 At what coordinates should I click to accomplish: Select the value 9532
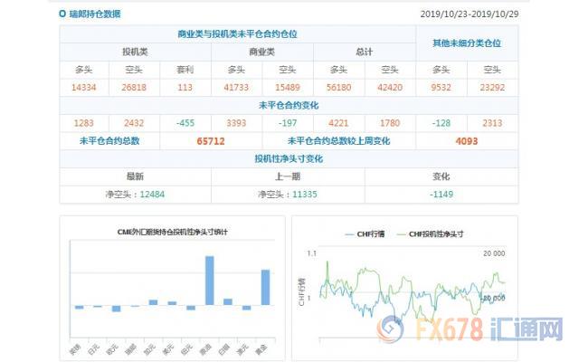point(441,88)
